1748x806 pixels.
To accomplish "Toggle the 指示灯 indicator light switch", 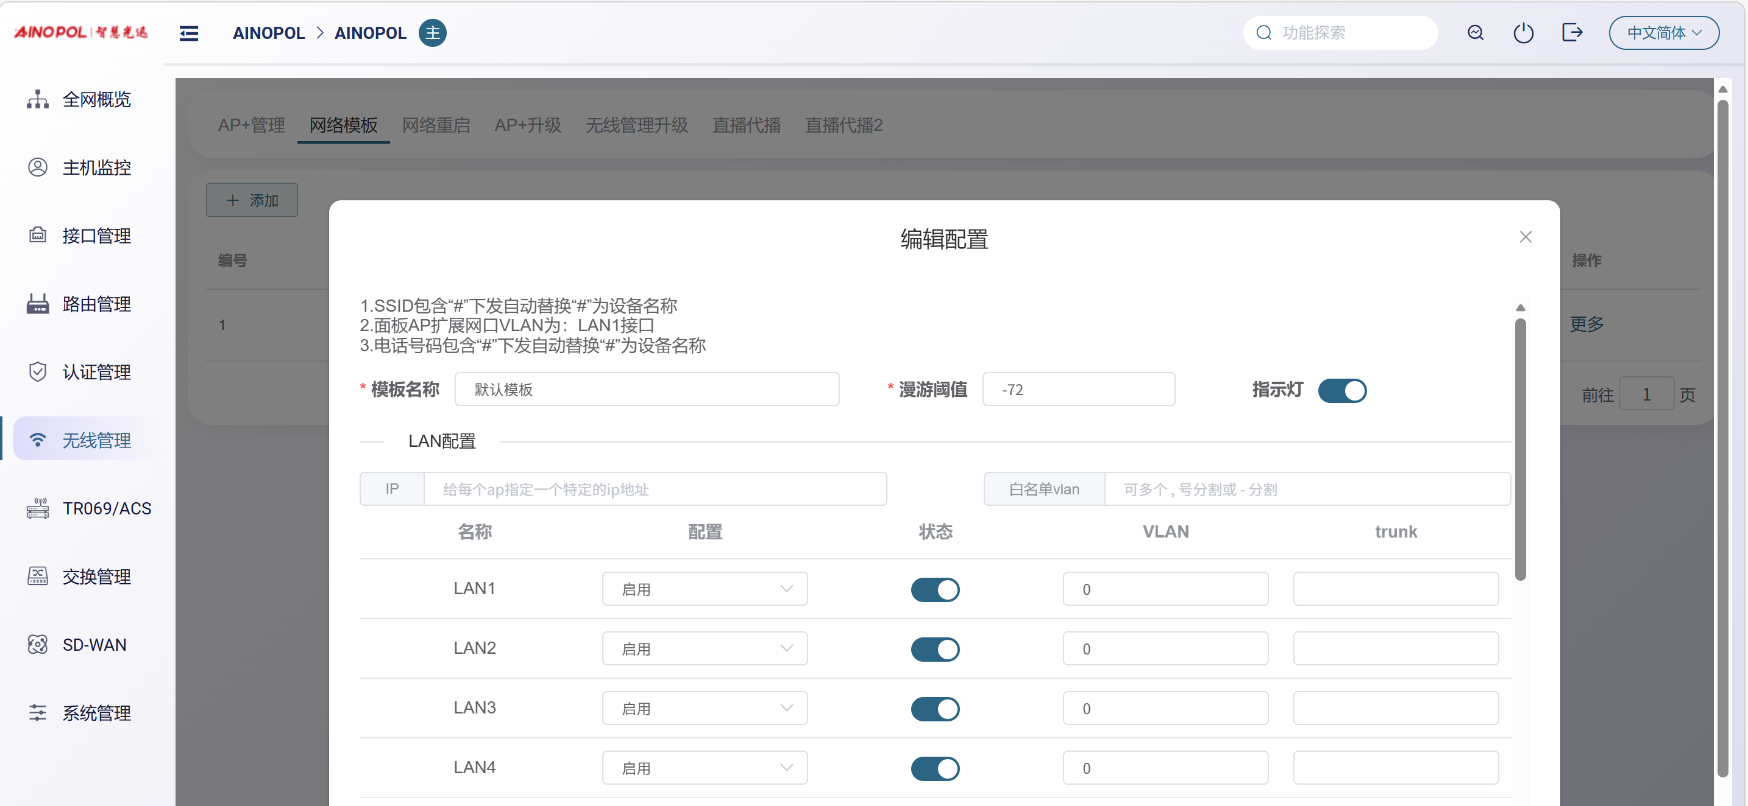I will click(1341, 390).
